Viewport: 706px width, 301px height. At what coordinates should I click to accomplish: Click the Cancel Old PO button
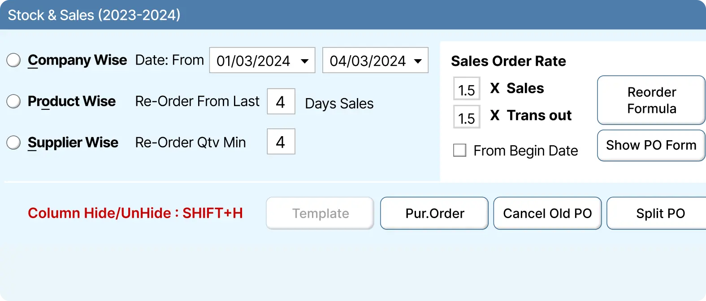(547, 213)
